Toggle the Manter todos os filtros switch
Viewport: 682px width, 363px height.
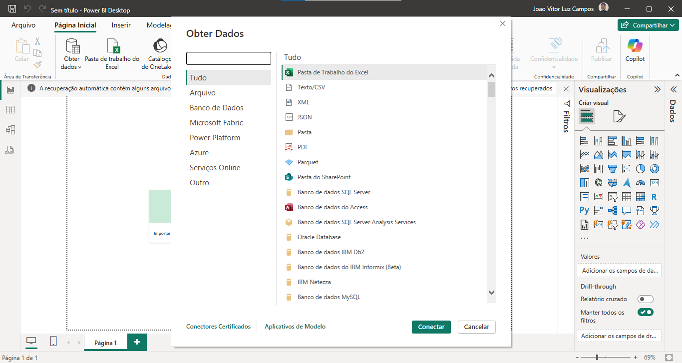[646, 313]
